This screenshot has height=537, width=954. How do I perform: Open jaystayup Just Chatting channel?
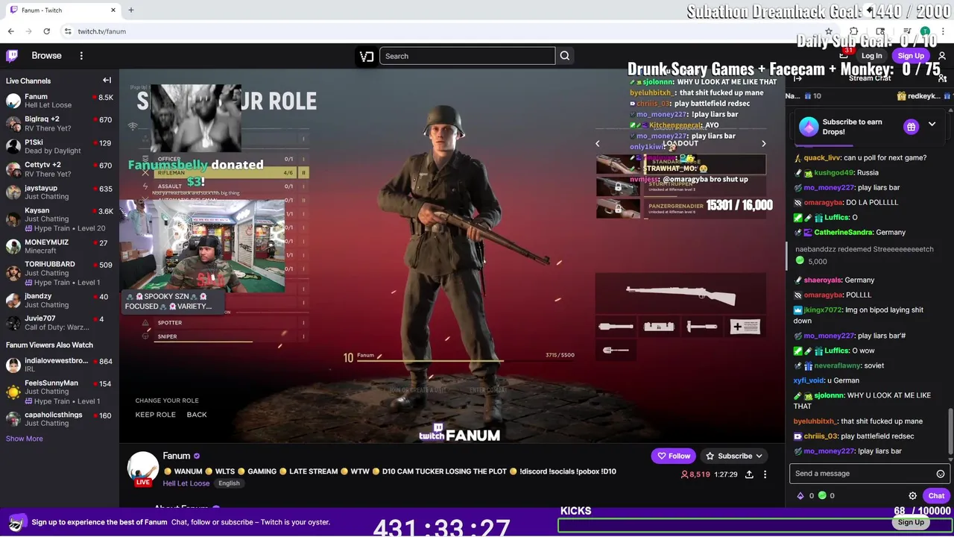pyautogui.click(x=59, y=192)
